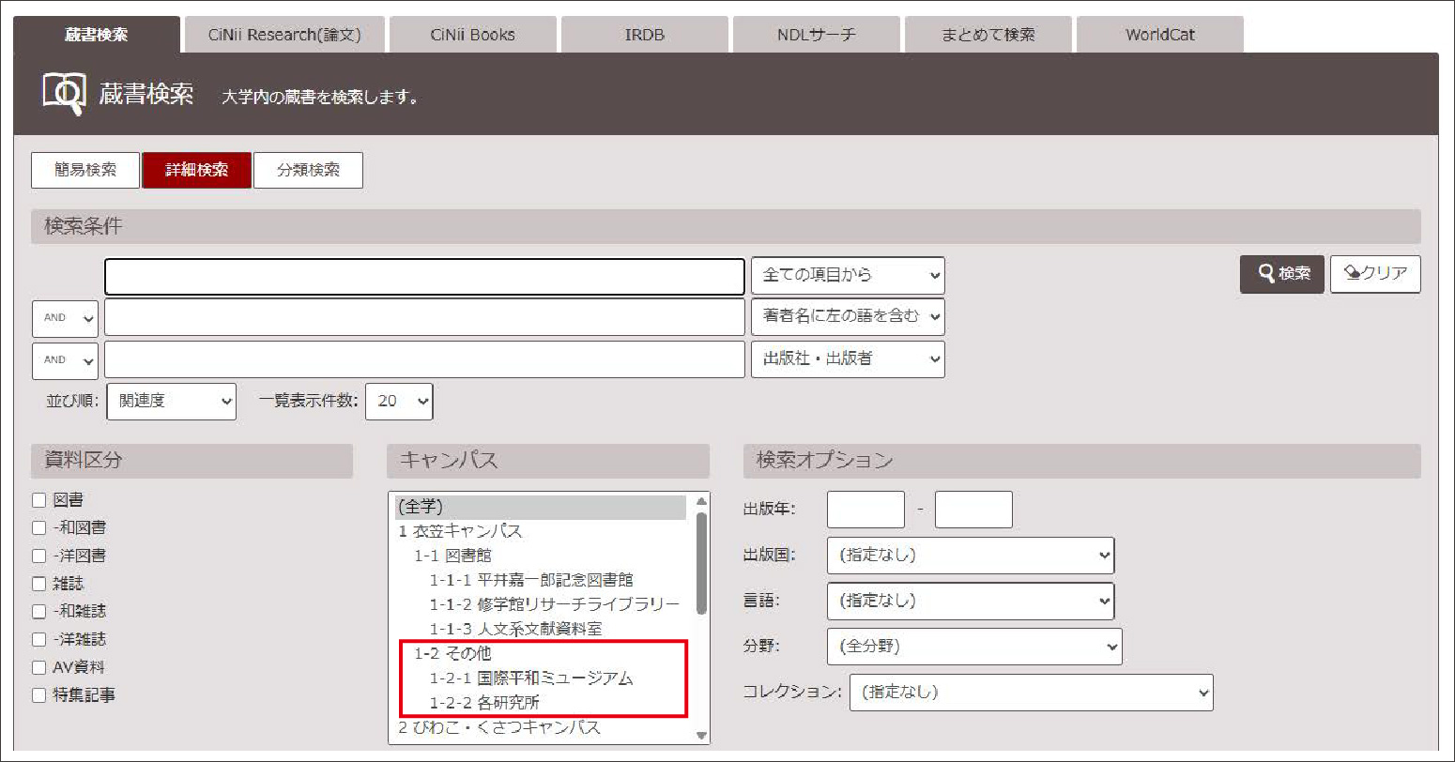Open the 並び順 関連度 sort dropdown
The width and height of the screenshot is (1455, 762).
click(x=172, y=402)
